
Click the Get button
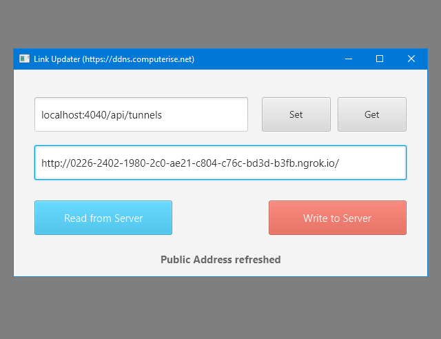372,114
